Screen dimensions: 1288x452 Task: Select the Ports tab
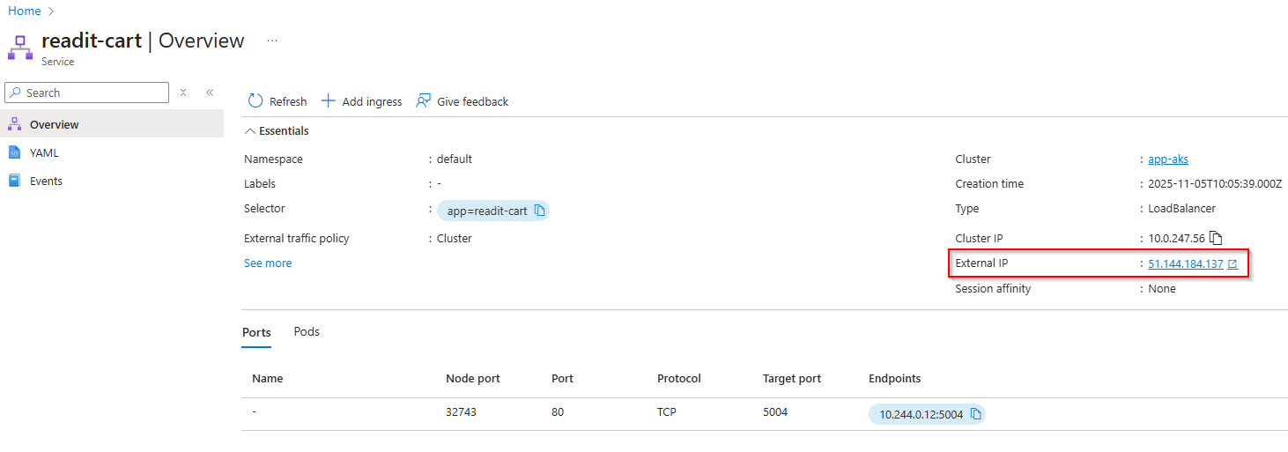click(x=256, y=332)
